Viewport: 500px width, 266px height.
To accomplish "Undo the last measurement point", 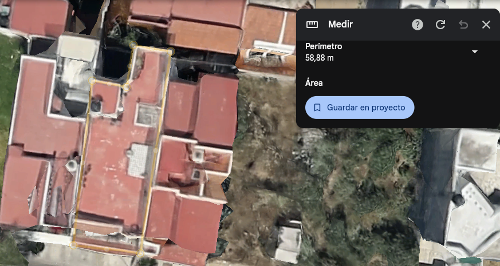I will [x=463, y=25].
